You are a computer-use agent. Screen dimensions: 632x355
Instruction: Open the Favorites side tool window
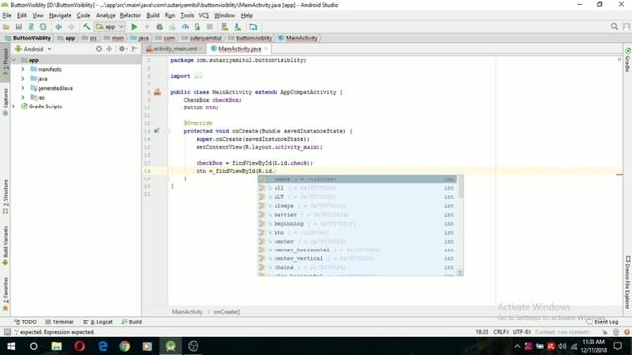[5, 294]
